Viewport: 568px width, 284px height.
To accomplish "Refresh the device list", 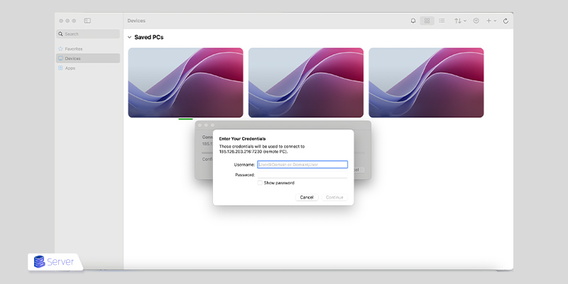I will point(506,21).
